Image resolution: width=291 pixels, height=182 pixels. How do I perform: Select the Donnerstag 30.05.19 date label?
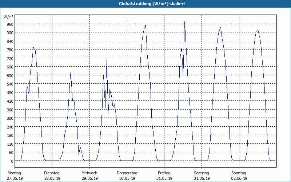pos(127,176)
